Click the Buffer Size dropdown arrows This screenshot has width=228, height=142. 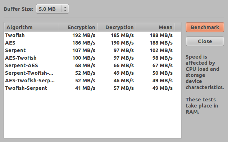pos(65,9)
